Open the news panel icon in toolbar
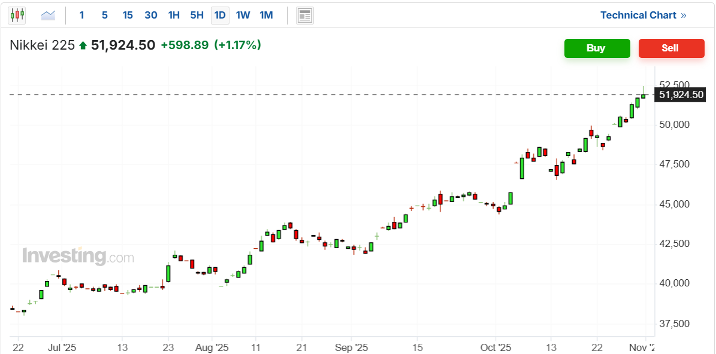 [305, 16]
